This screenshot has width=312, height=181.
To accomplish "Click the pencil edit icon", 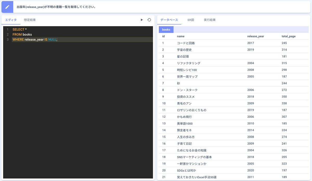I will click(x=7, y=7).
